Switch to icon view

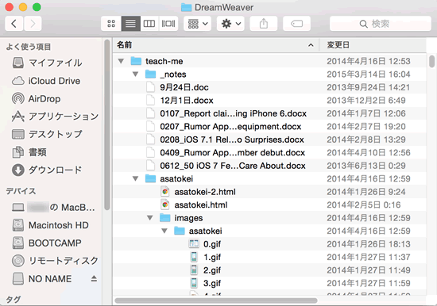pyautogui.click(x=111, y=24)
